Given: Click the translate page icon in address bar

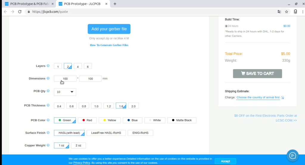Looking at the screenshot, I should click(x=279, y=12).
